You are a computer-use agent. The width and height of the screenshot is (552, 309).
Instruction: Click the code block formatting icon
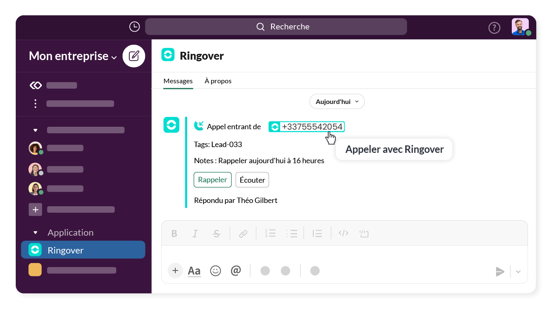364,234
